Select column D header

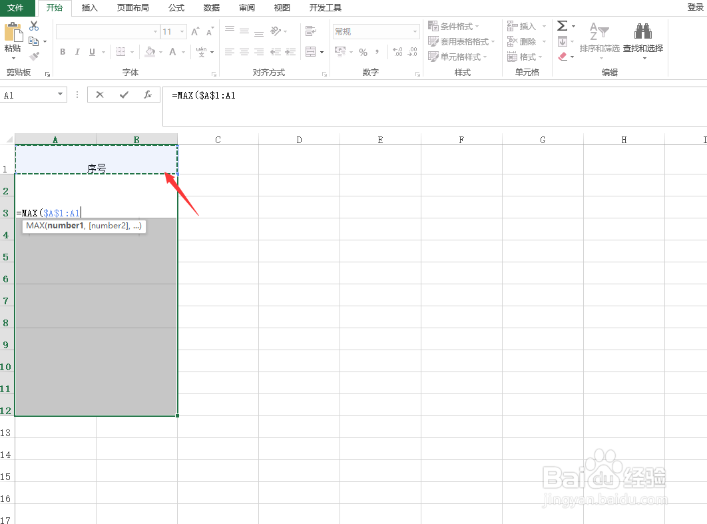pos(299,140)
